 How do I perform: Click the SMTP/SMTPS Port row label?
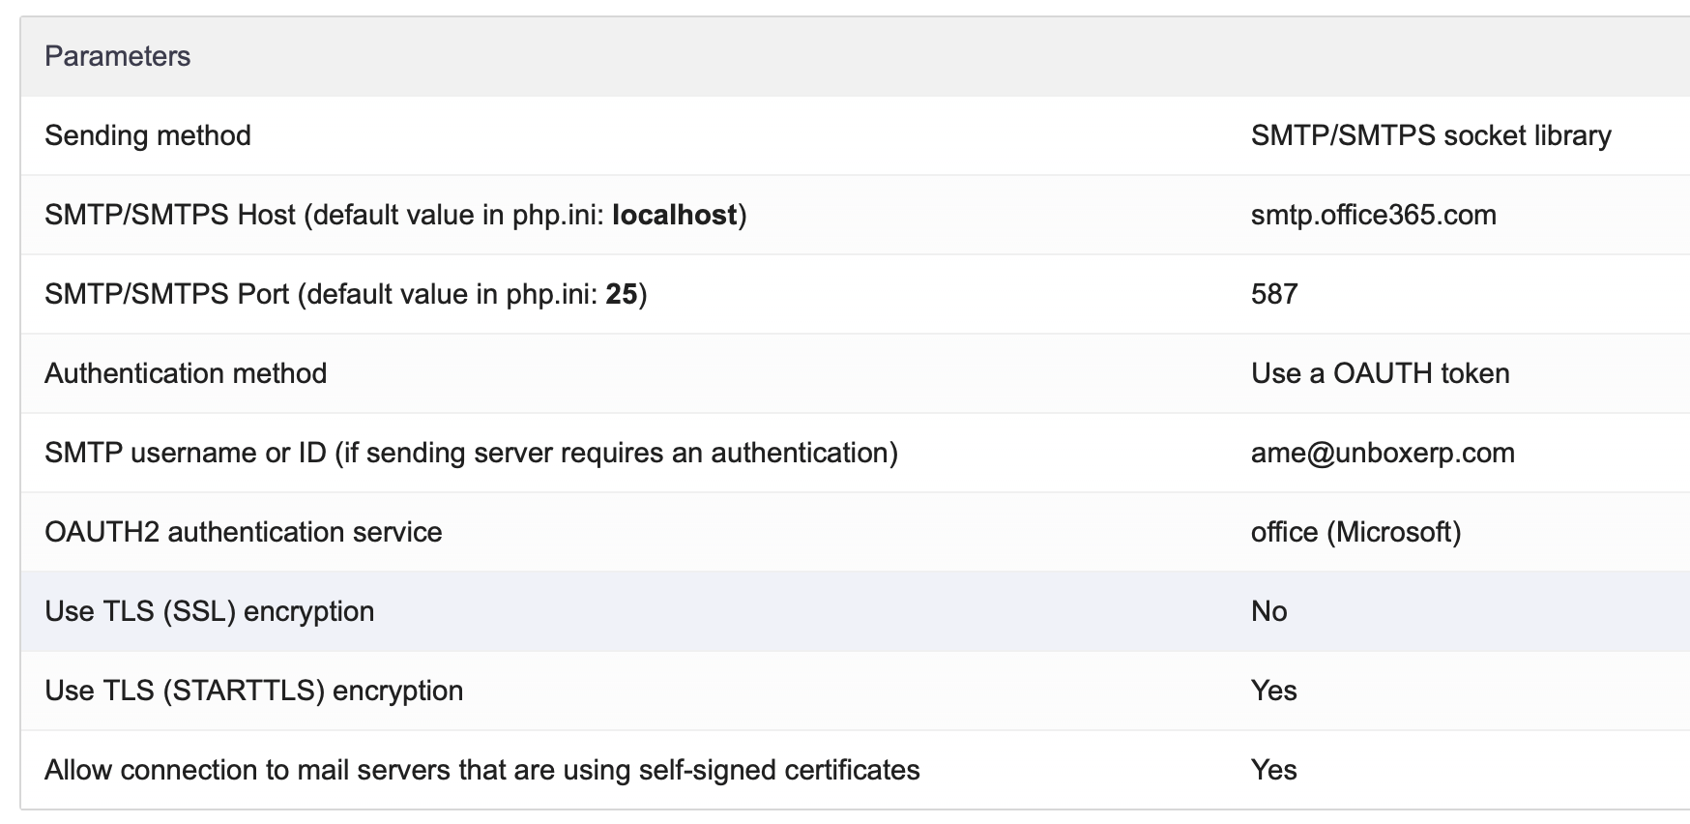coord(167,294)
